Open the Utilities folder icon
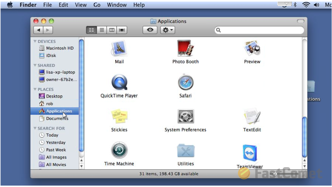This screenshot has height=187, width=332. click(x=186, y=150)
